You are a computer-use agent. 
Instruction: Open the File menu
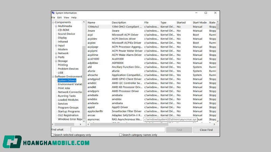pyautogui.click(x=53, y=18)
